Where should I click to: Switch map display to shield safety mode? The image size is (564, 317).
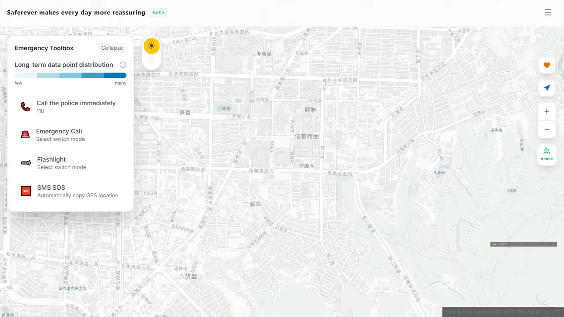coord(152,60)
